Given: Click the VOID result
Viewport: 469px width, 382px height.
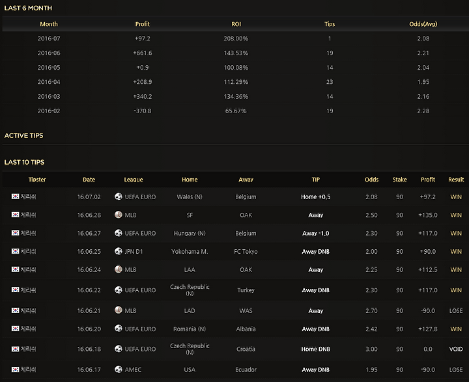Looking at the screenshot, I should (x=456, y=349).
